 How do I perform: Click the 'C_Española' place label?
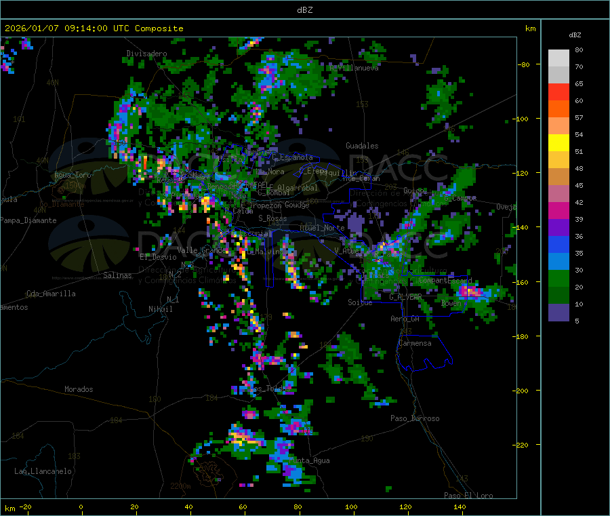[x=292, y=157]
